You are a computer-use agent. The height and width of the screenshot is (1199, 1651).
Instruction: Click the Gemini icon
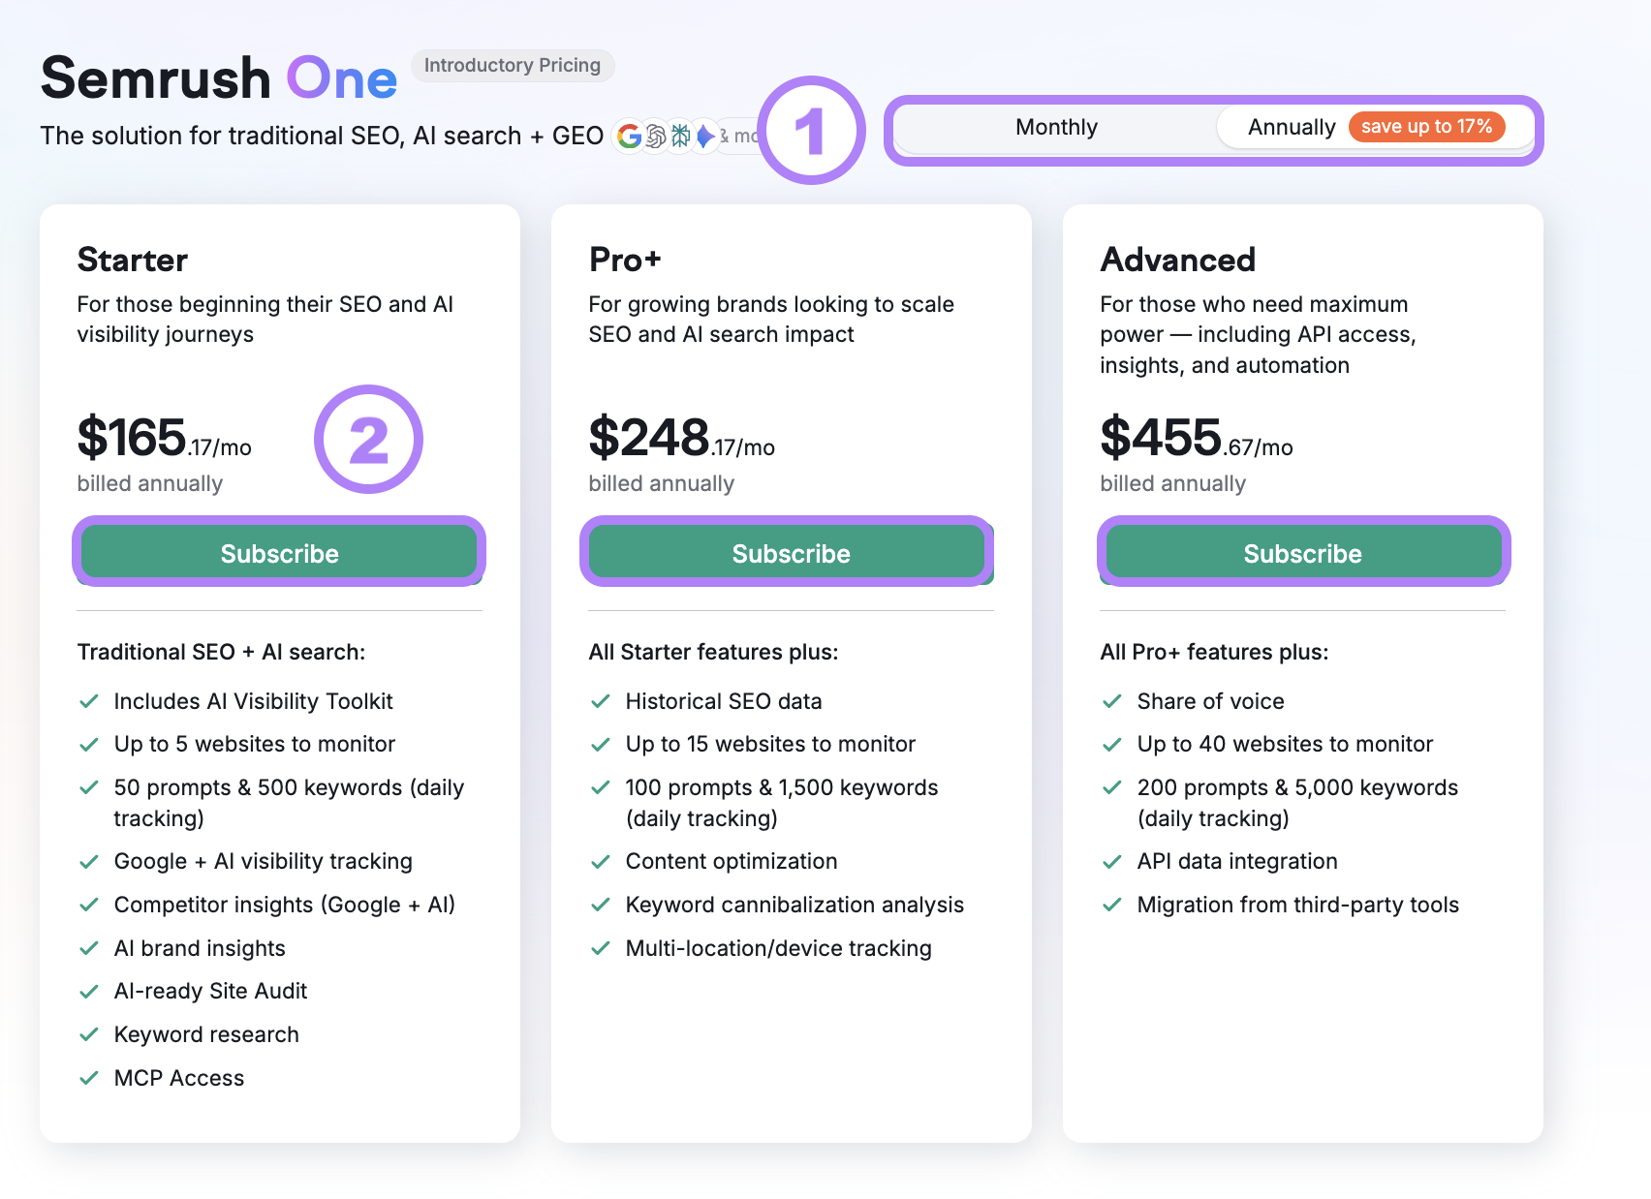tap(705, 137)
